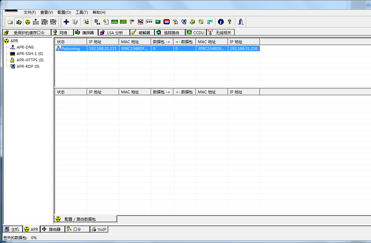The image size is (371, 243).
Task: Click the asterisk password box revealer icon
Action: pos(149,22)
